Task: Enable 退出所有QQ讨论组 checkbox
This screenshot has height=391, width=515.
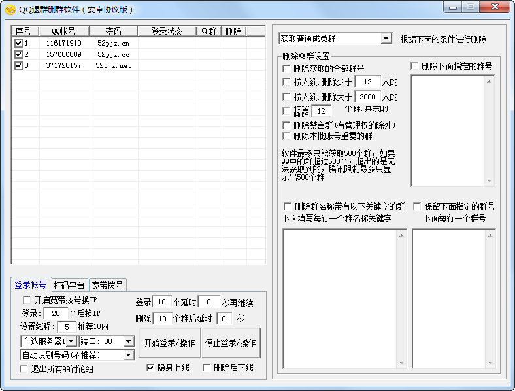Action: 24,369
